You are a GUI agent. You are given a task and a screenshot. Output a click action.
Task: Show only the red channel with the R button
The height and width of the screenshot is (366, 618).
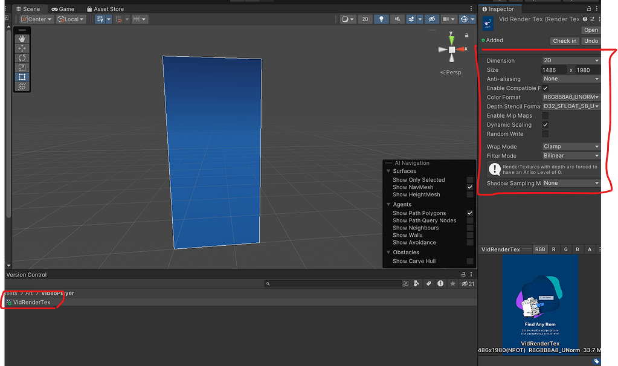553,249
